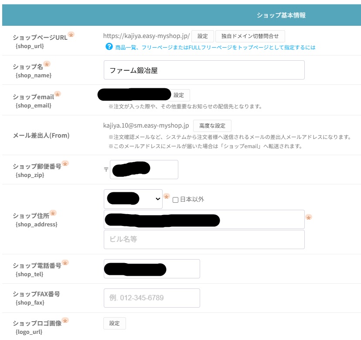Image resolution: width=361 pixels, height=340 pixels.
Task: Click the ショップ基本情報 section header
Action: pyautogui.click(x=281, y=15)
